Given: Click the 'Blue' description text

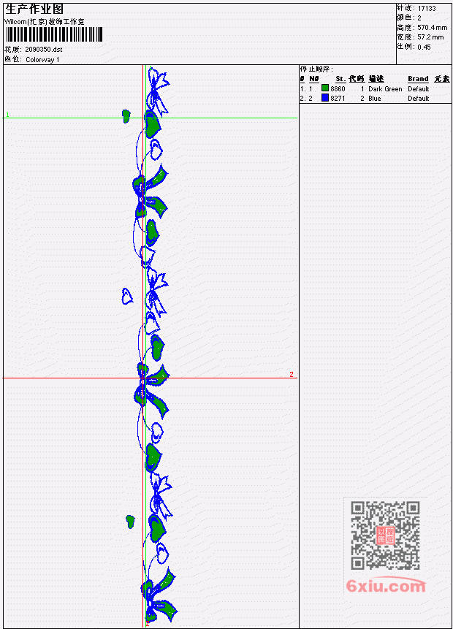Looking at the screenshot, I should [x=375, y=99].
